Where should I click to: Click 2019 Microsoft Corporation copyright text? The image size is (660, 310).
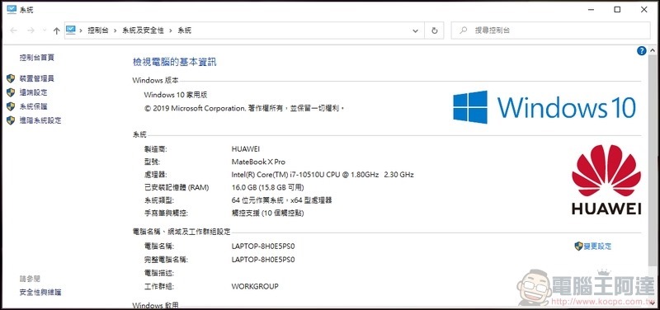(244, 108)
